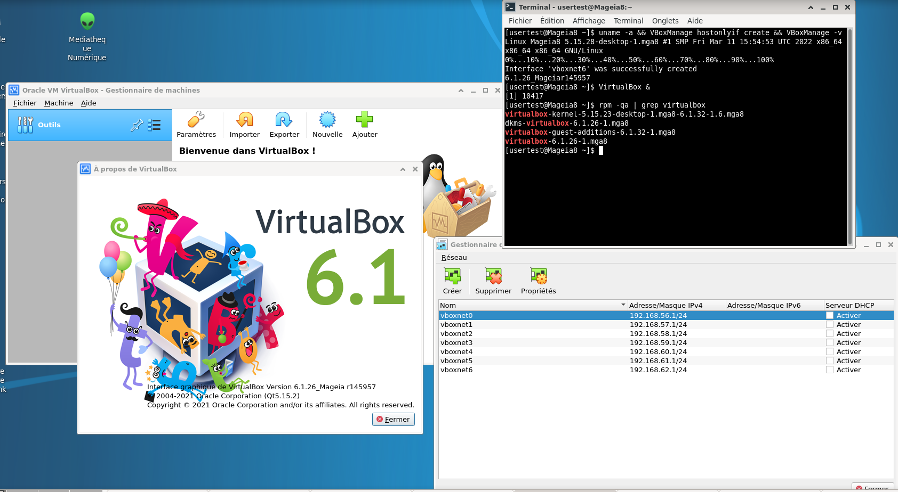
Task: Enable DHCP server for vboxnet4
Action: pyautogui.click(x=830, y=351)
